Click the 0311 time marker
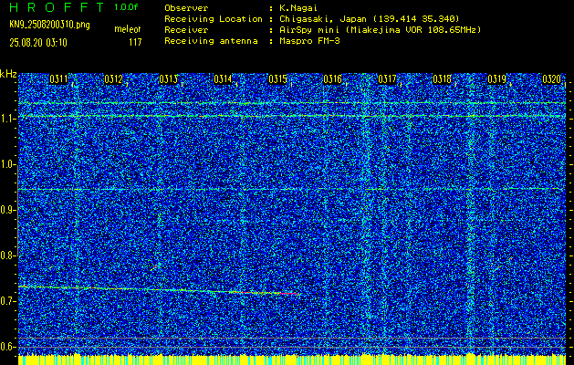 58,79
